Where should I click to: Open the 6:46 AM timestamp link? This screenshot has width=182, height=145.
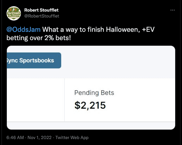(15, 138)
